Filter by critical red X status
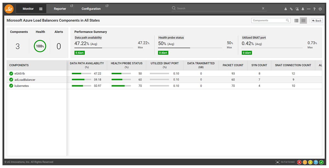The width and height of the screenshot is (329, 168). [299, 162]
